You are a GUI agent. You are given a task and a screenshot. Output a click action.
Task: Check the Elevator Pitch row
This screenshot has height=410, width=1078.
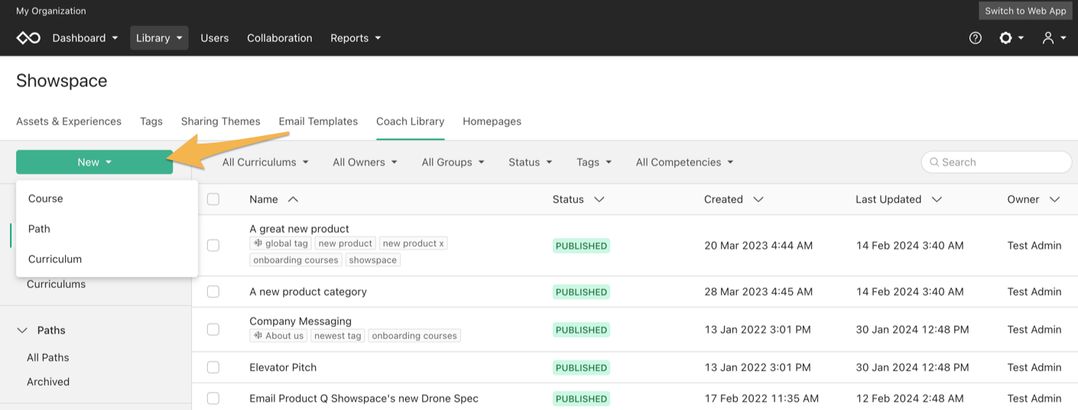click(213, 367)
